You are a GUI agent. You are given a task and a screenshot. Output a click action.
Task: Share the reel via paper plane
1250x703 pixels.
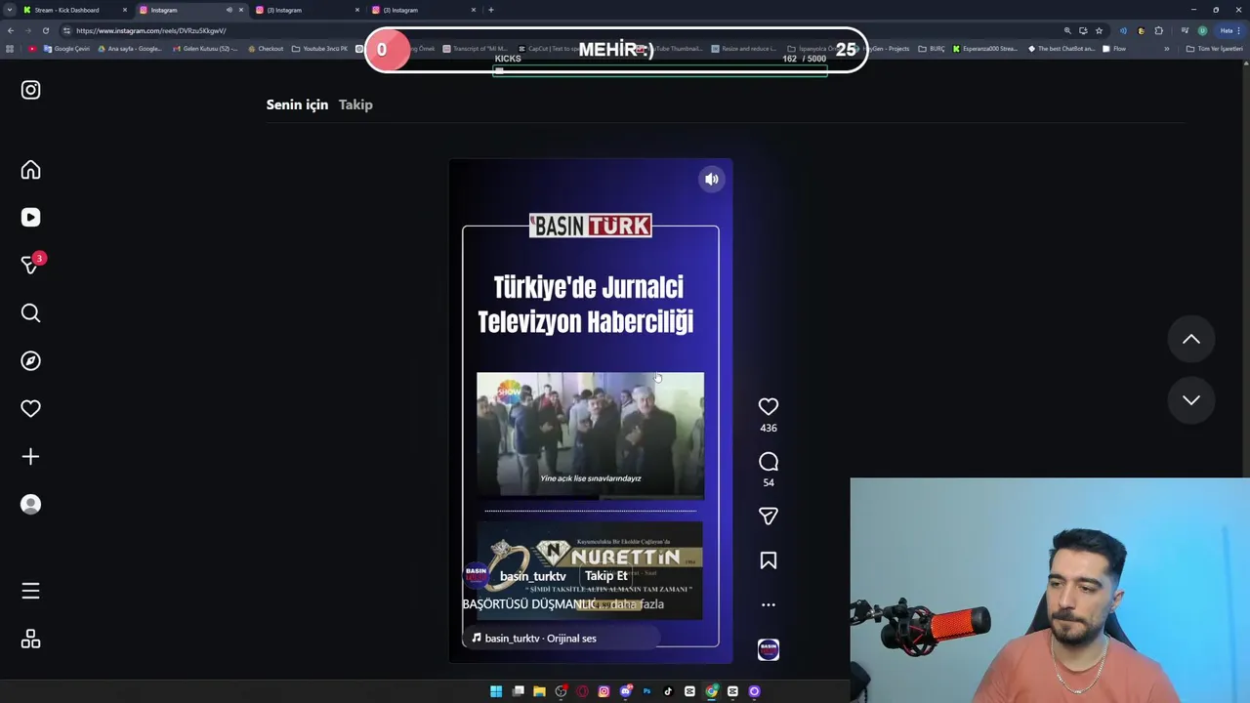point(769,516)
